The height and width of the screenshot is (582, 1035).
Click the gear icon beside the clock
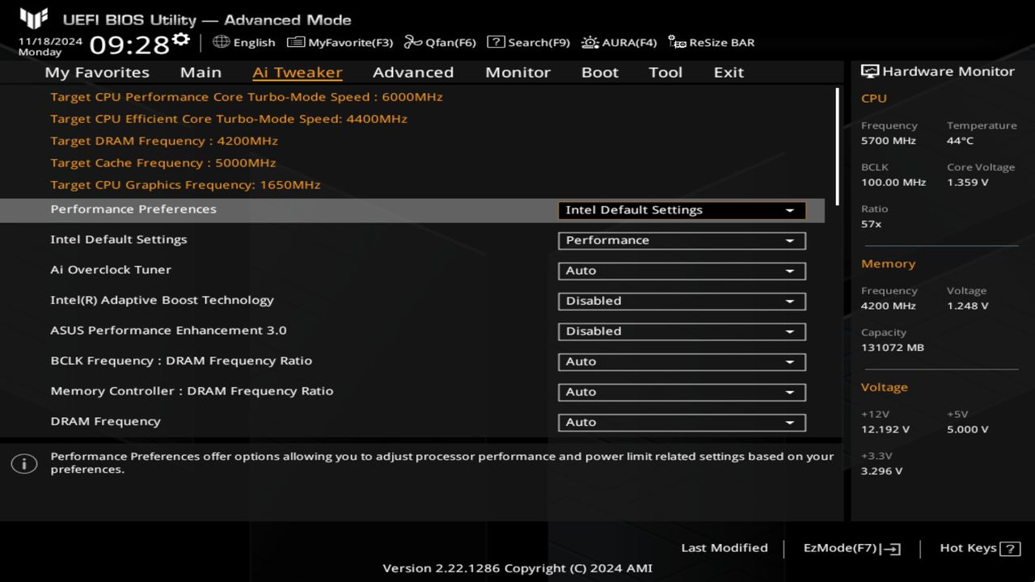pyautogui.click(x=181, y=40)
